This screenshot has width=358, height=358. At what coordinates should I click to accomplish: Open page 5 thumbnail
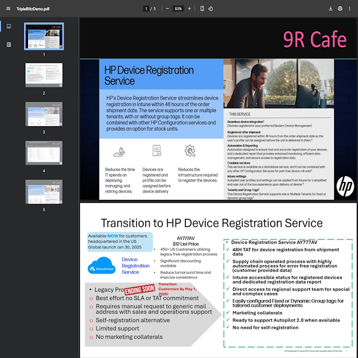[44, 192]
